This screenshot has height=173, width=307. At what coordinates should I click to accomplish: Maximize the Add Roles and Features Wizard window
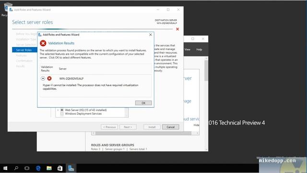[168, 10]
